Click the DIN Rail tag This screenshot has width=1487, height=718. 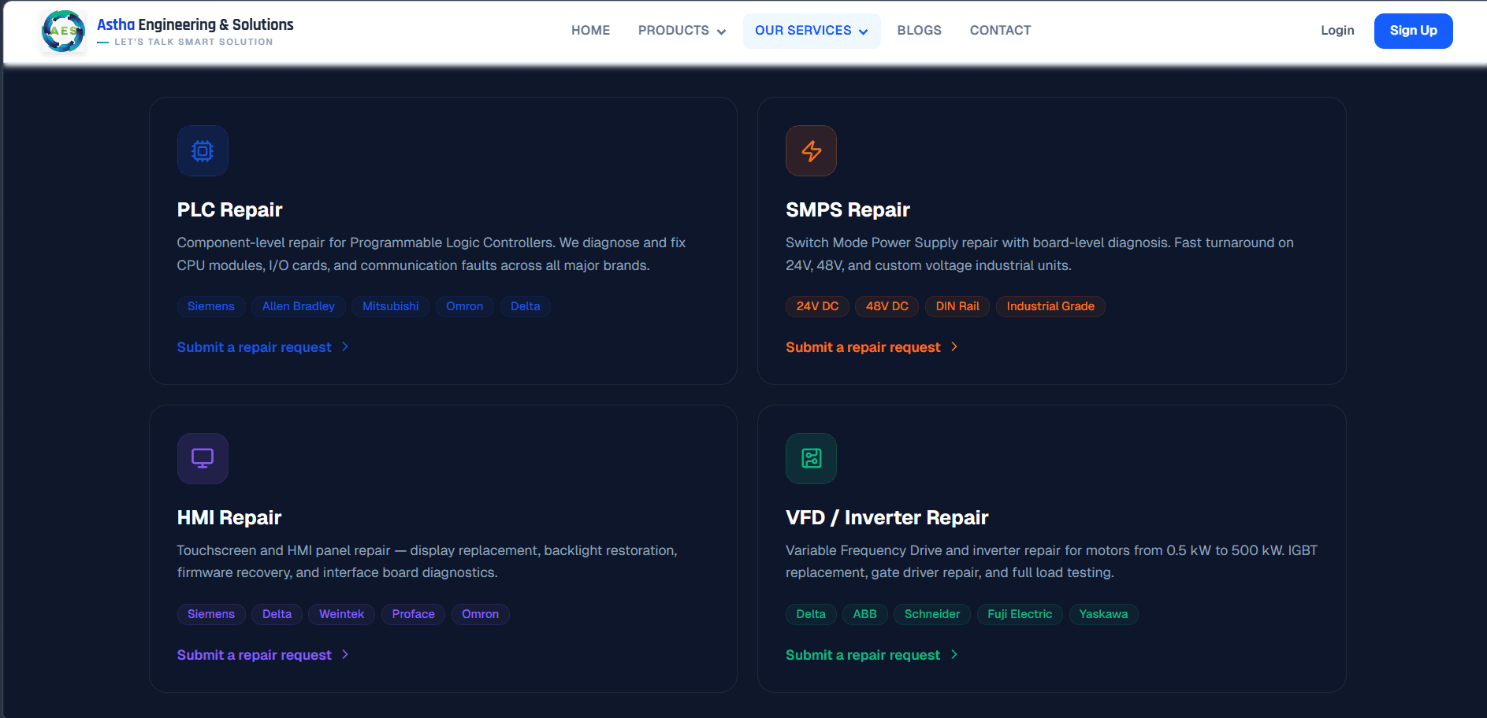(957, 306)
